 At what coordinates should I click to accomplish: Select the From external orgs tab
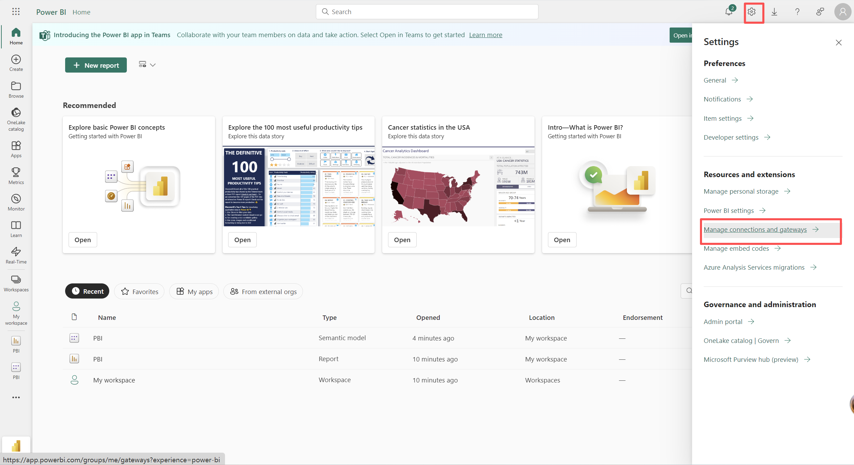tap(263, 292)
